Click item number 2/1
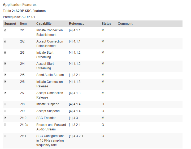The image size is (191, 149). click(x=22, y=30)
